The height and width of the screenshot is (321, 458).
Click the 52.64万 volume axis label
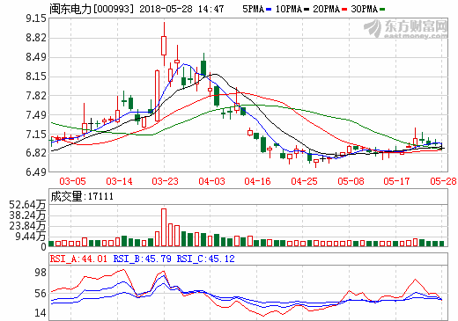[x=27, y=205]
